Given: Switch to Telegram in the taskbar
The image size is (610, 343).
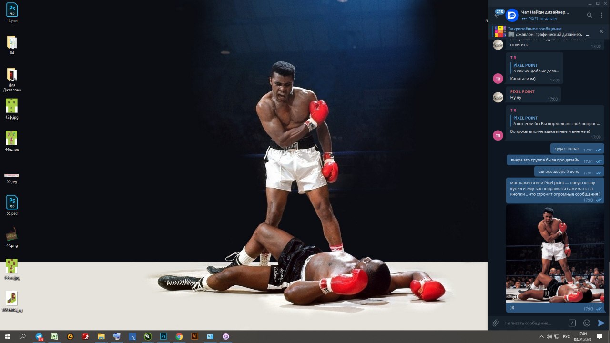Looking at the screenshot, I should click(x=39, y=336).
